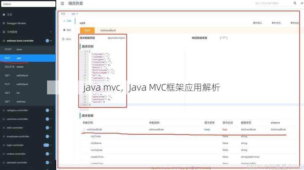Open Swagger Models in sidebar
This screenshot has width=304, height=170.
16,23
